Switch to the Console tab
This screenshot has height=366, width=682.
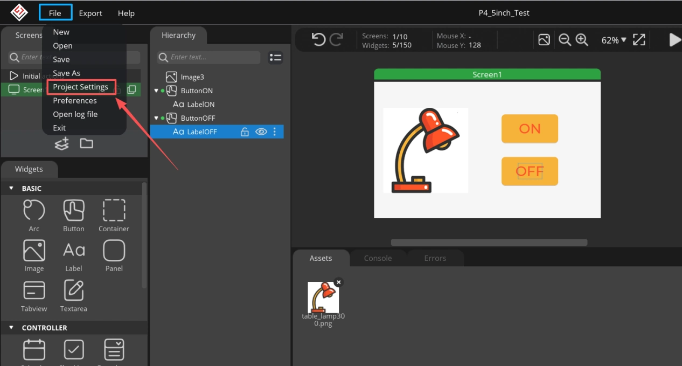pos(378,258)
